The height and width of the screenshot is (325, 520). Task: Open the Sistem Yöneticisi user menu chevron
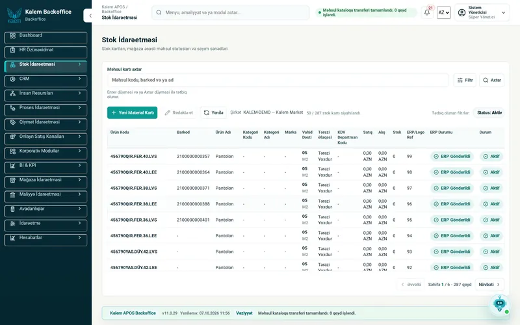pyautogui.click(x=503, y=12)
